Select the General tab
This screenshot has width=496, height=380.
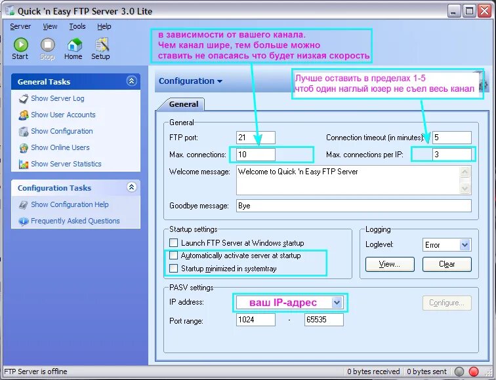(x=184, y=104)
